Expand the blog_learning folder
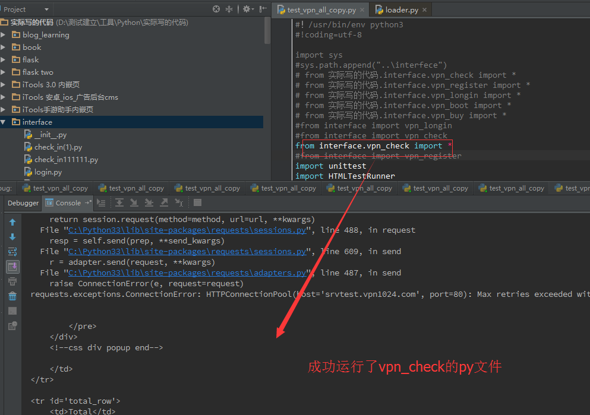 pyautogui.click(x=4, y=35)
